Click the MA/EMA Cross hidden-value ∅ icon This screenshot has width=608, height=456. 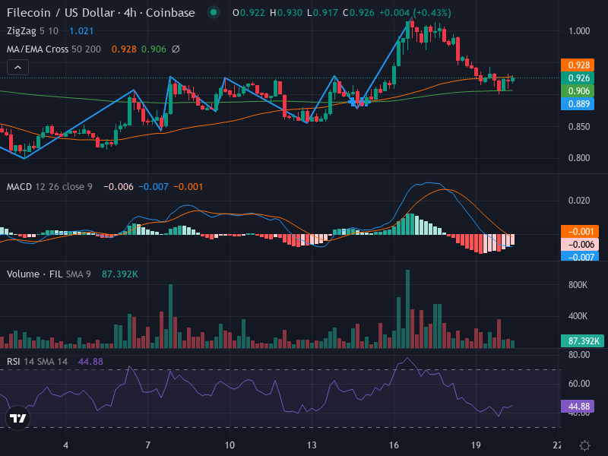[176, 49]
